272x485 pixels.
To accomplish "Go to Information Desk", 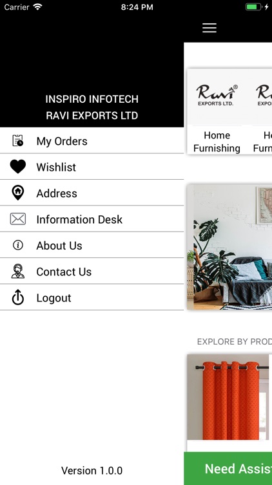I will pyautogui.click(x=92, y=219).
